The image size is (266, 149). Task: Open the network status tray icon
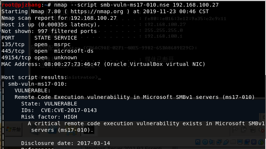(x=253, y=130)
